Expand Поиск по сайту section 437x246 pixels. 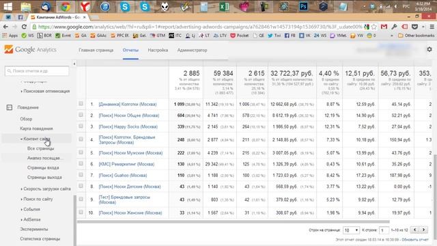(36, 199)
